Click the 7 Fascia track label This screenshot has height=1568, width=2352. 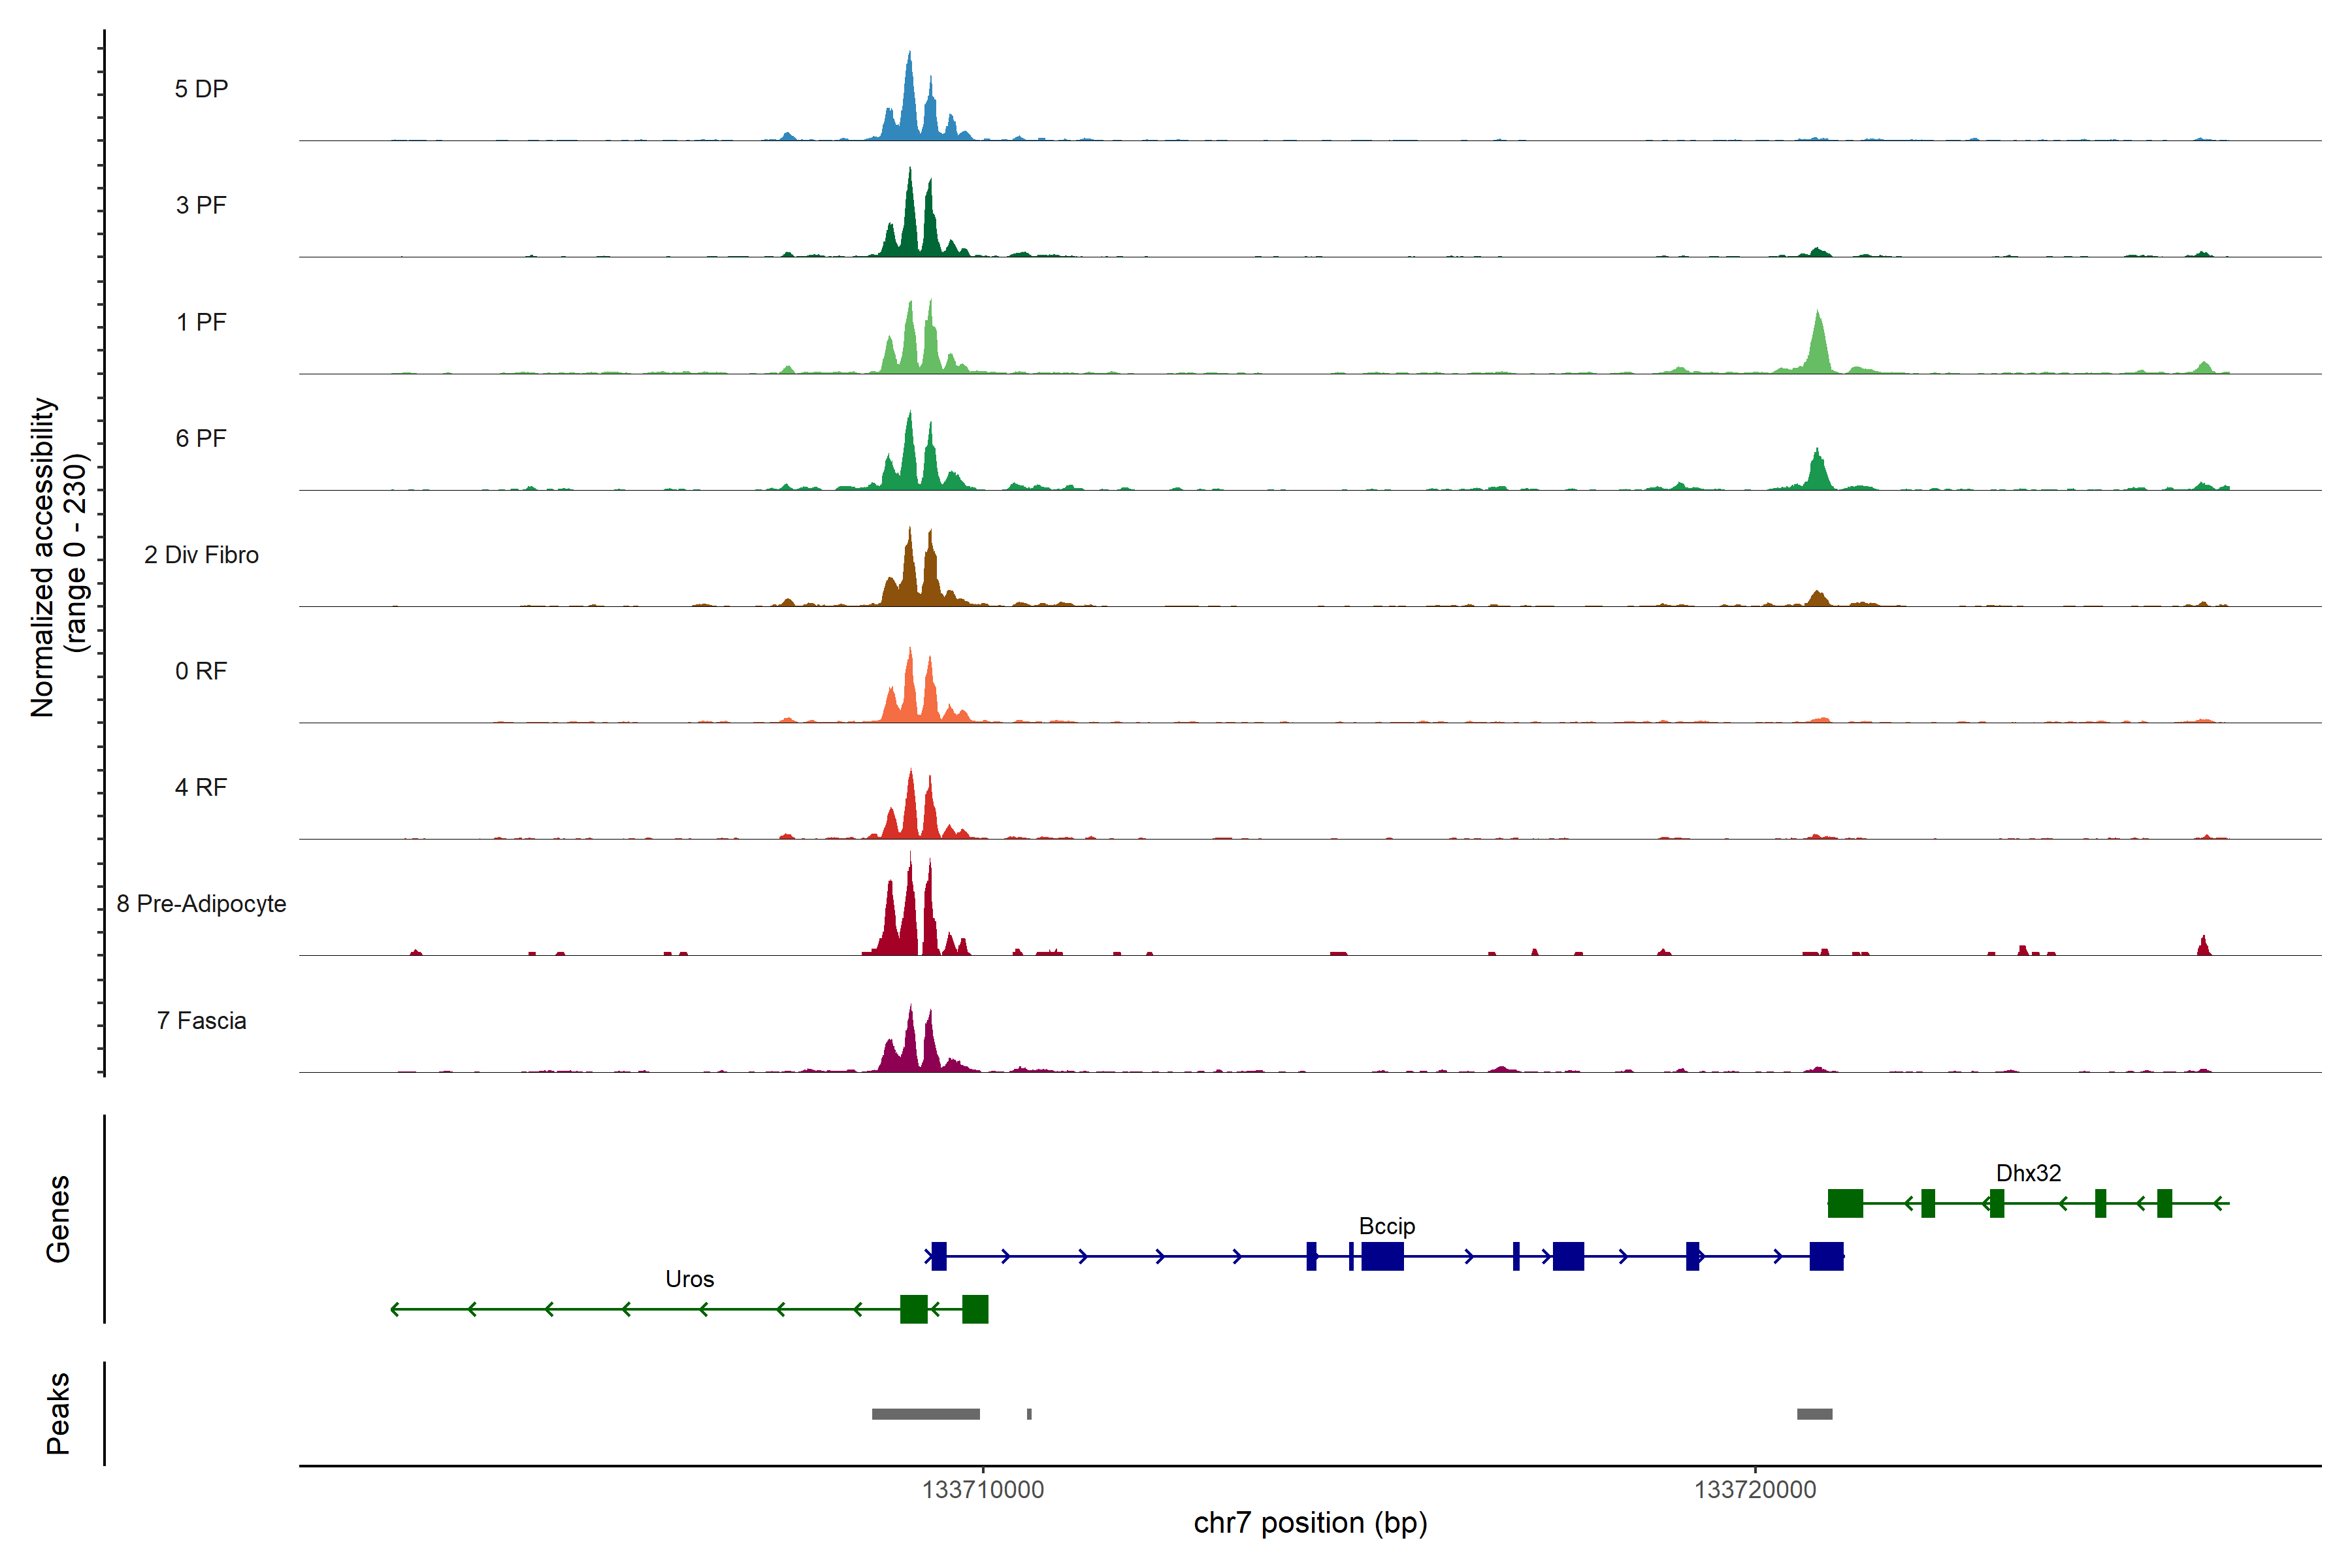[201, 1020]
